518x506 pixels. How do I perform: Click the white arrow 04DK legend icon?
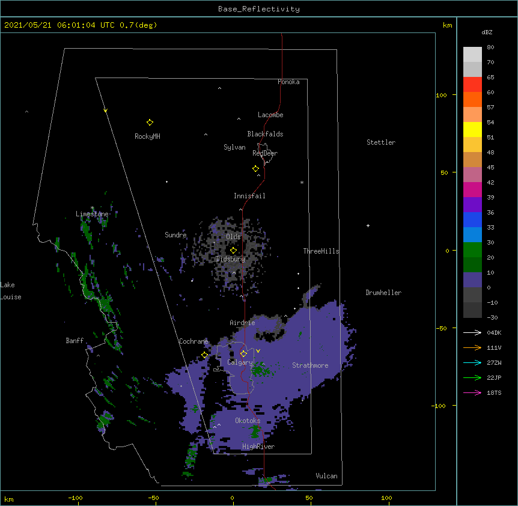(472, 332)
